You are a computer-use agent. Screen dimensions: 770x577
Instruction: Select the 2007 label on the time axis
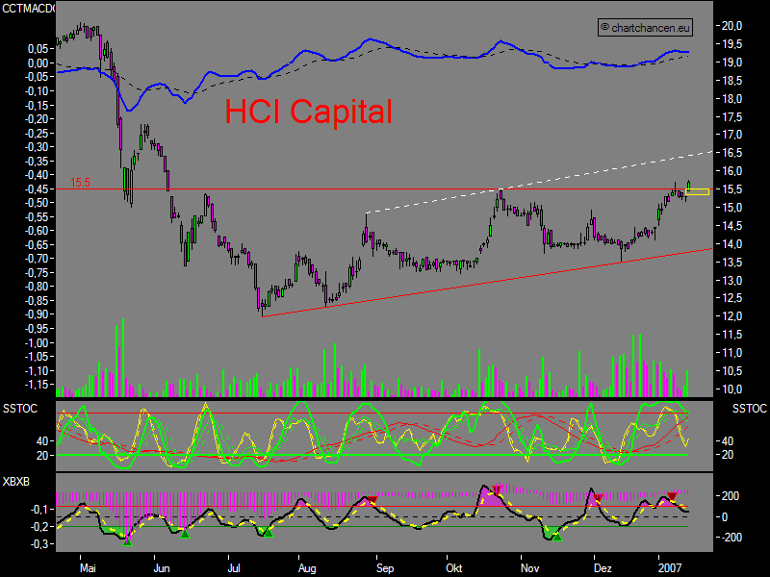tap(671, 568)
